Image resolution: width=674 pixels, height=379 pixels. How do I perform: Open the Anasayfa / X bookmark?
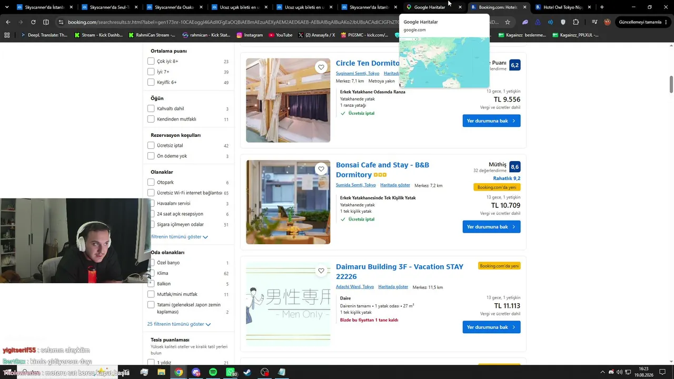(x=316, y=35)
